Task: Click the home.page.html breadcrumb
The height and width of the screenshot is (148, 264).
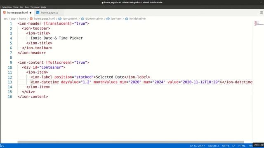Action: click(44, 18)
